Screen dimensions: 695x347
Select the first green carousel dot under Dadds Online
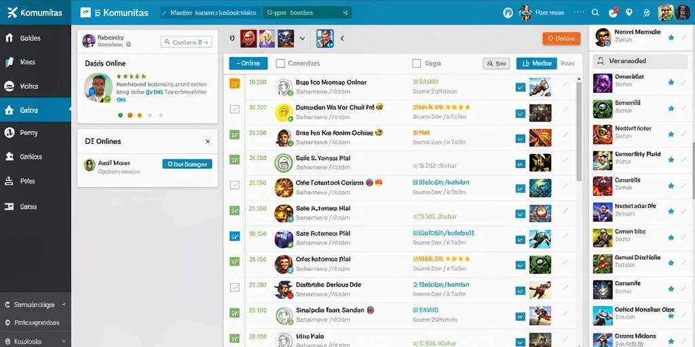[x=120, y=115]
